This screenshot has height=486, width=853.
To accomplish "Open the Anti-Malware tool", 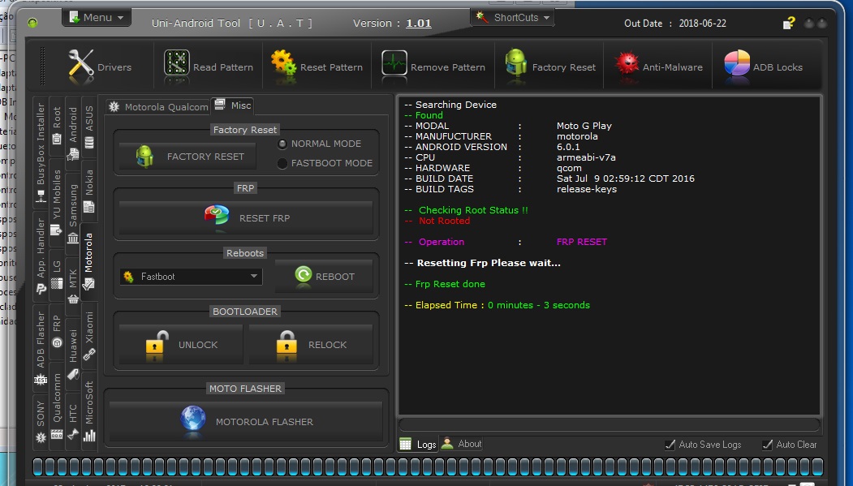I will click(661, 67).
